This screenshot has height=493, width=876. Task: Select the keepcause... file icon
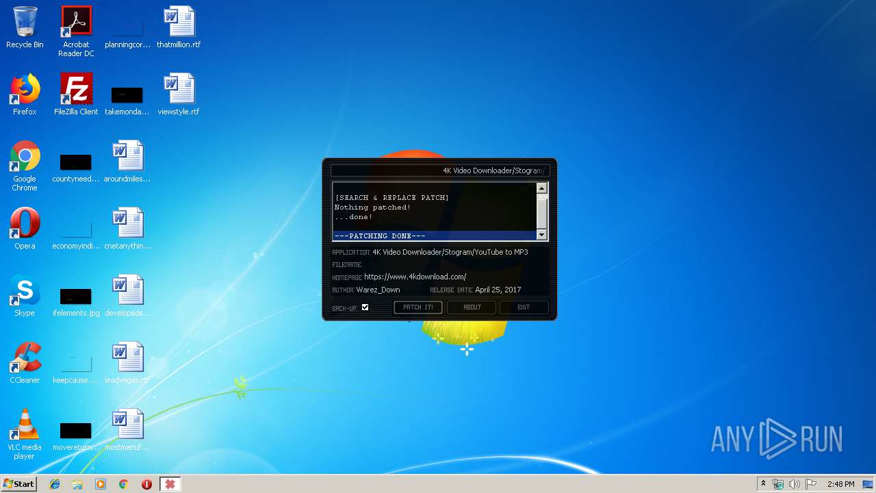coord(76,369)
